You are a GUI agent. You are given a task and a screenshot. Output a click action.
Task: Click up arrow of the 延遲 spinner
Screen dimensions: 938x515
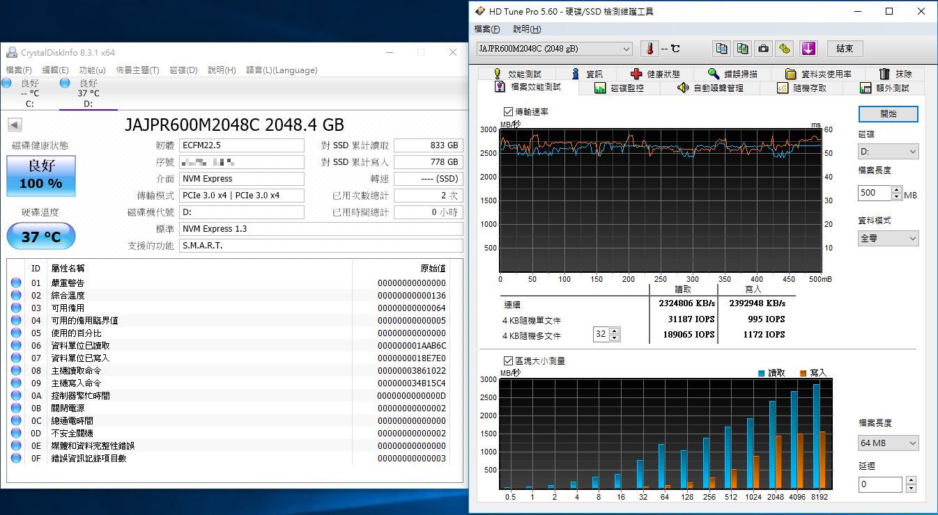point(910,481)
